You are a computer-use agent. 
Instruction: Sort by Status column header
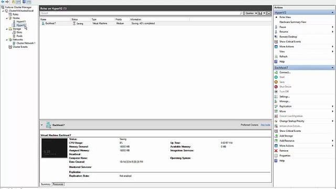coord(75,19)
